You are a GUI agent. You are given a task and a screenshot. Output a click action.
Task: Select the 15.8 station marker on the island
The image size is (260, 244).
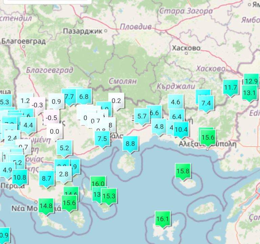click(x=183, y=171)
